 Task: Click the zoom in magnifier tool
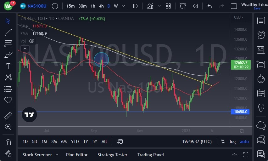(x=8, y=127)
